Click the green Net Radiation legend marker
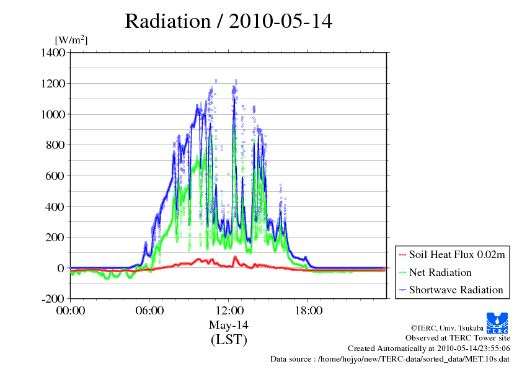Image resolution: width=522 pixels, height=369 pixels. point(402,273)
